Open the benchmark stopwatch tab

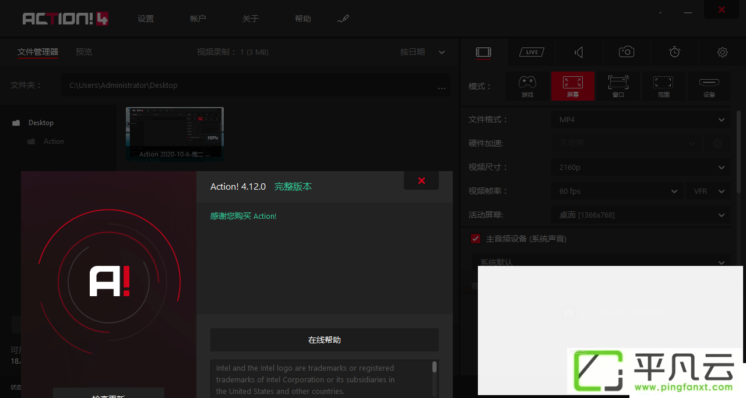pyautogui.click(x=674, y=52)
